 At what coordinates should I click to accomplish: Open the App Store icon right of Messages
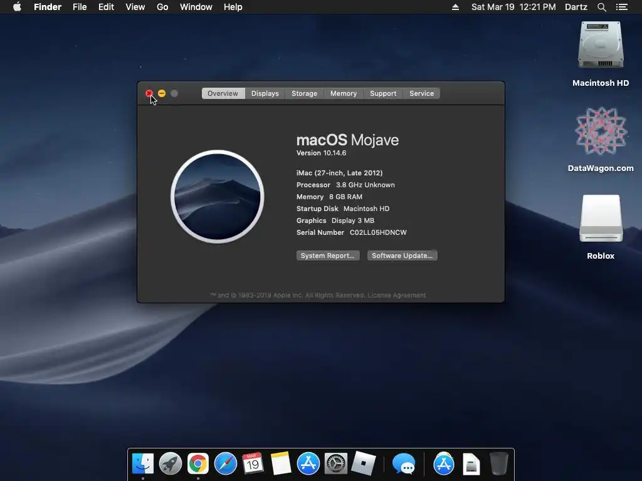(444, 464)
